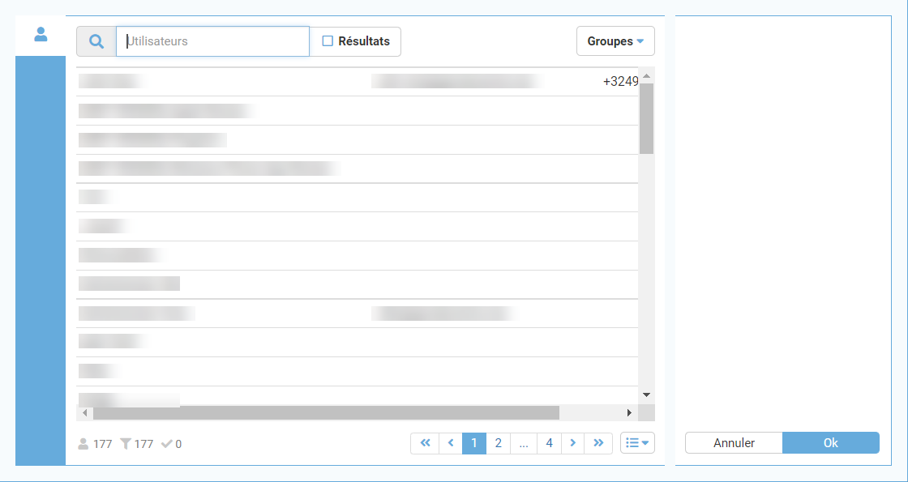Viewport: 908px width, 482px height.
Task: Click the ellipsis pagination button
Action: pyautogui.click(x=524, y=443)
